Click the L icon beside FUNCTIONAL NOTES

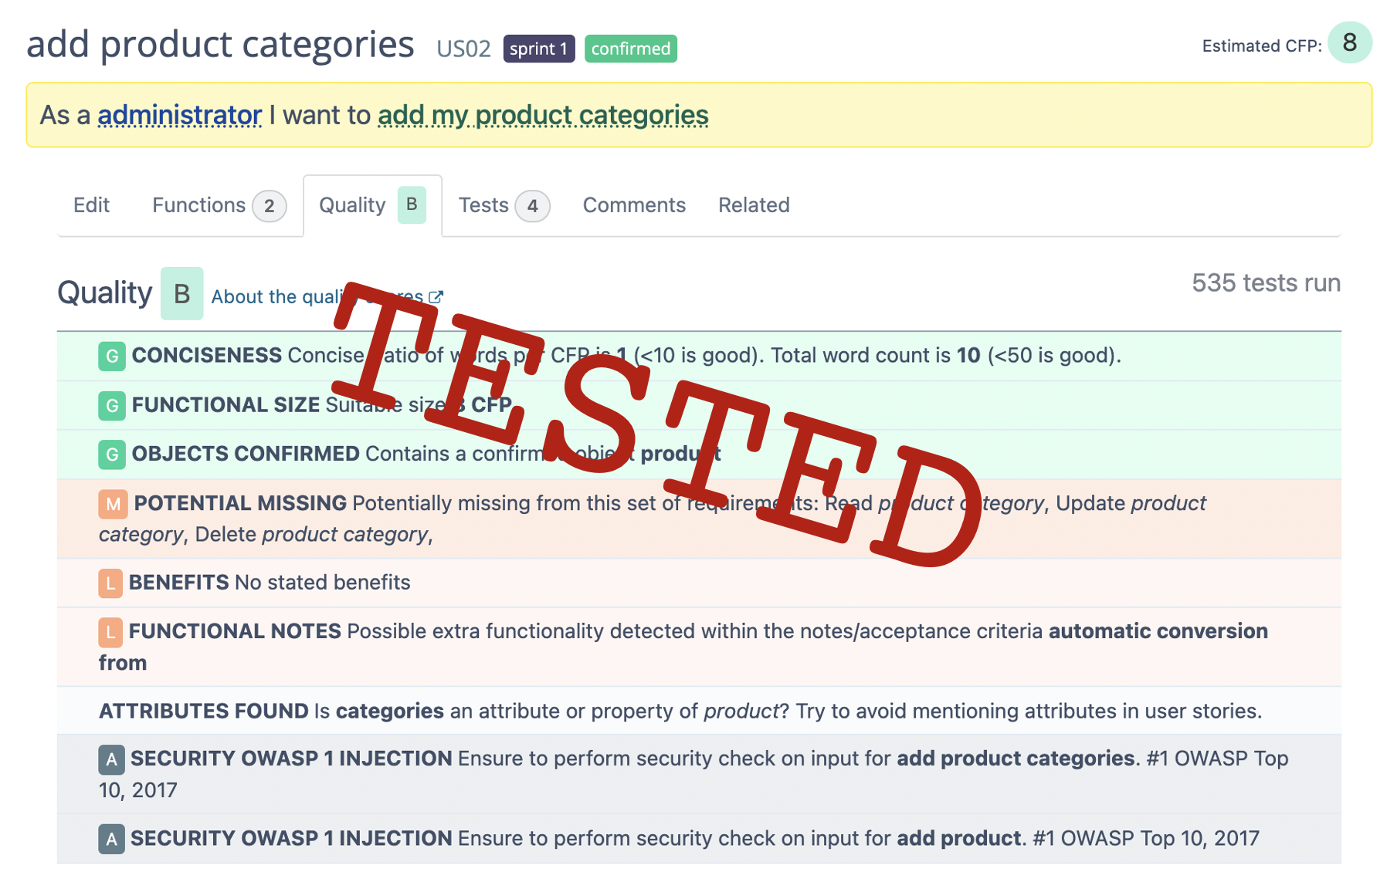(110, 632)
